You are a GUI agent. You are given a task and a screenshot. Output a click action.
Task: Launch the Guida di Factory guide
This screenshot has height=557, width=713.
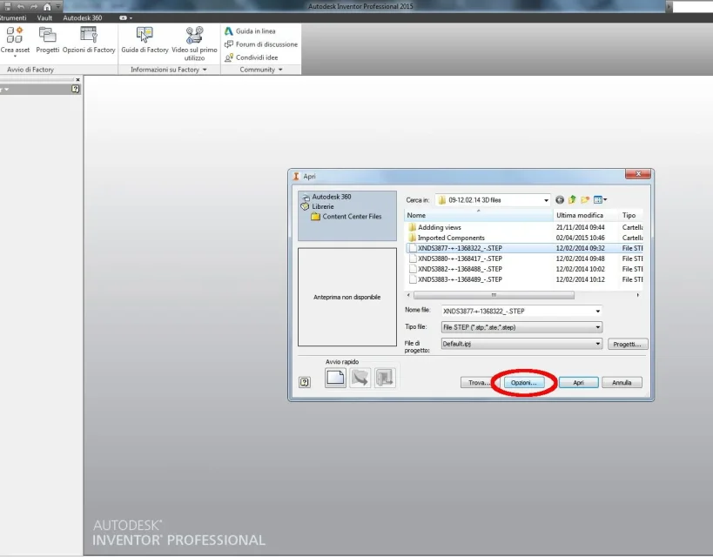point(145,40)
